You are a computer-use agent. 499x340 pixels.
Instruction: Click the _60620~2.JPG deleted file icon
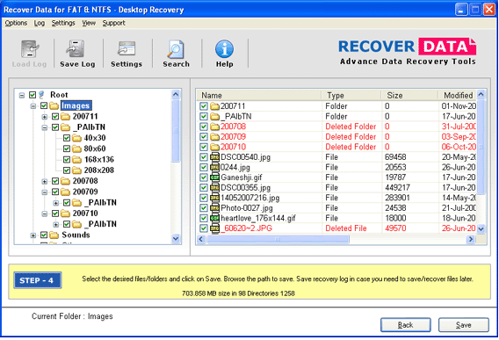pyautogui.click(x=215, y=228)
